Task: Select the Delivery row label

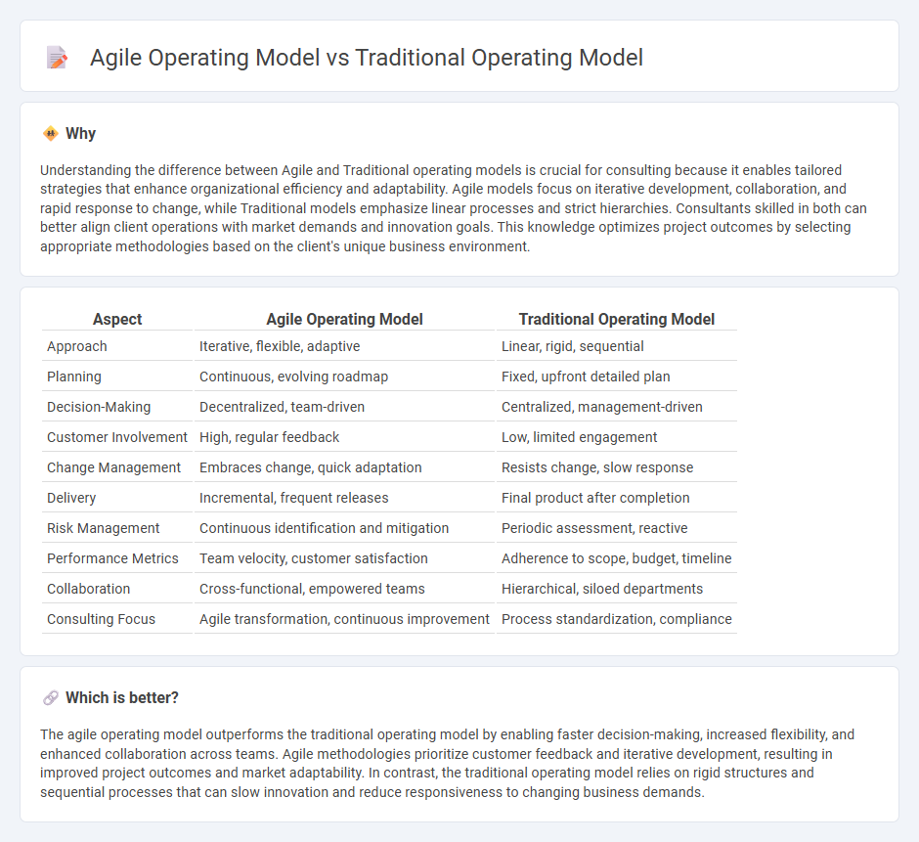Action: tap(71, 498)
